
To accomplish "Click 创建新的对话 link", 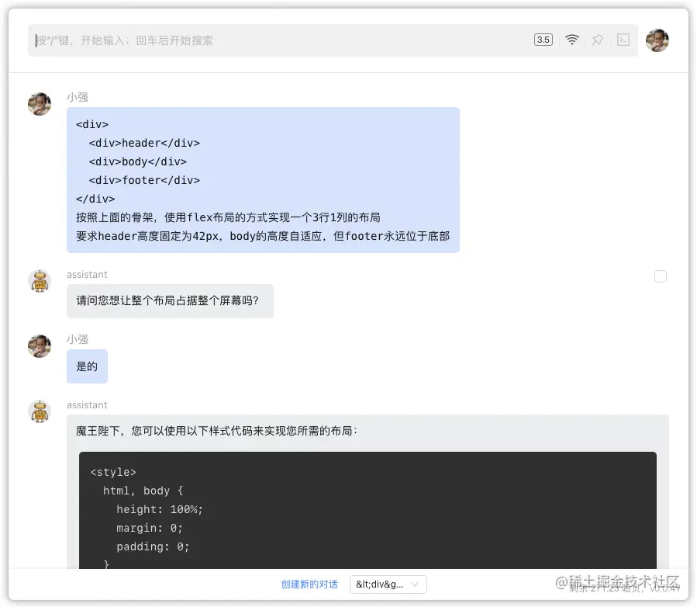I will pyautogui.click(x=309, y=584).
